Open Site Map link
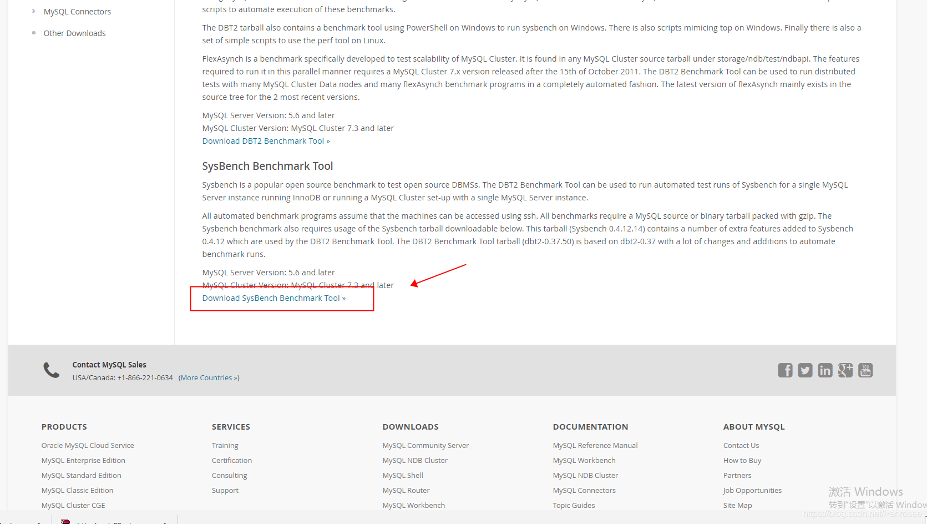This screenshot has width=927, height=524. pos(738,506)
